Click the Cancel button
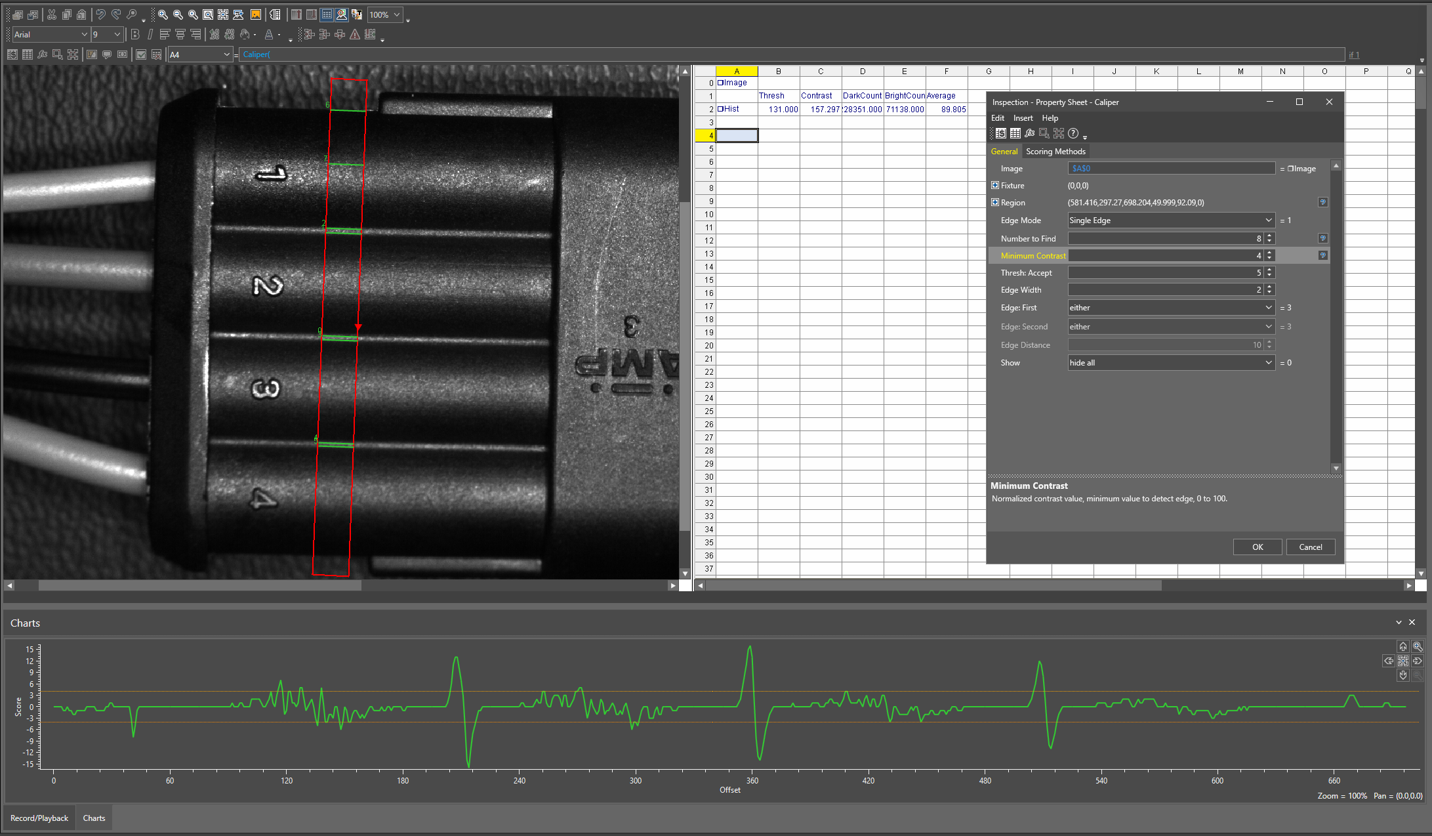This screenshot has width=1432, height=836. [x=1310, y=547]
